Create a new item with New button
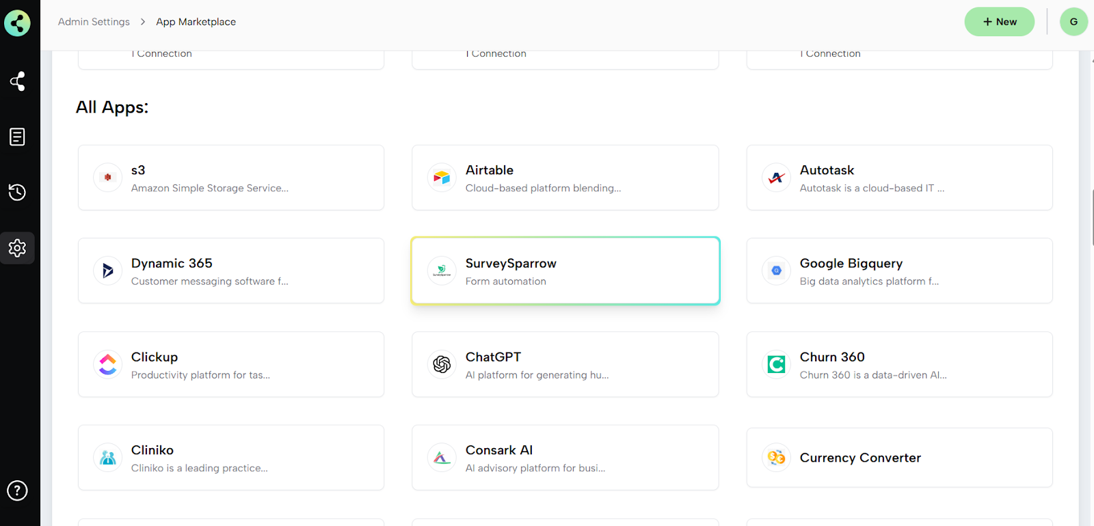1094x526 pixels. coord(999,22)
